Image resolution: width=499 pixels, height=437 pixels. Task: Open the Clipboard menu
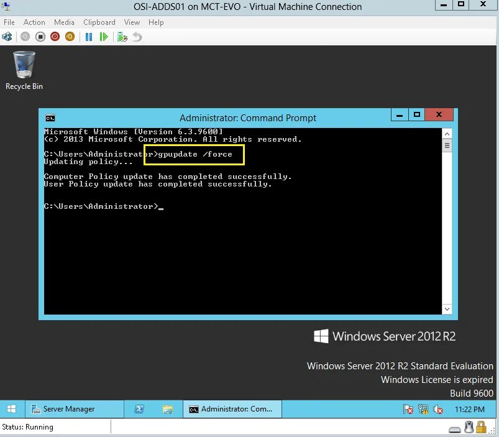coord(99,22)
